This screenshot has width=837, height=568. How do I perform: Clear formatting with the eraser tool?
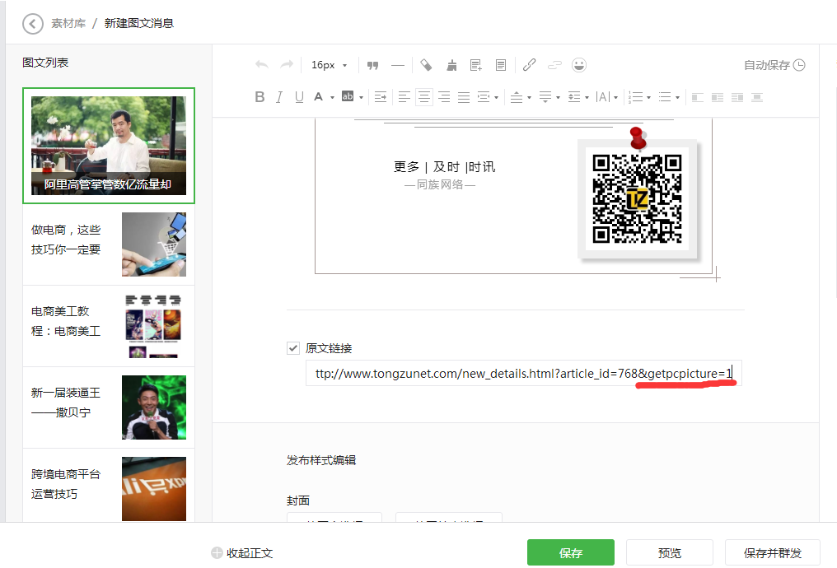pos(426,64)
